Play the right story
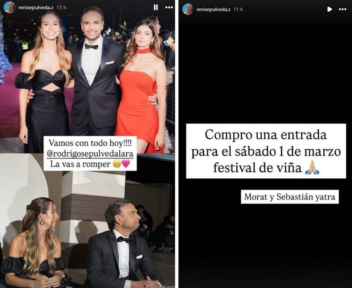 (x=329, y=9)
